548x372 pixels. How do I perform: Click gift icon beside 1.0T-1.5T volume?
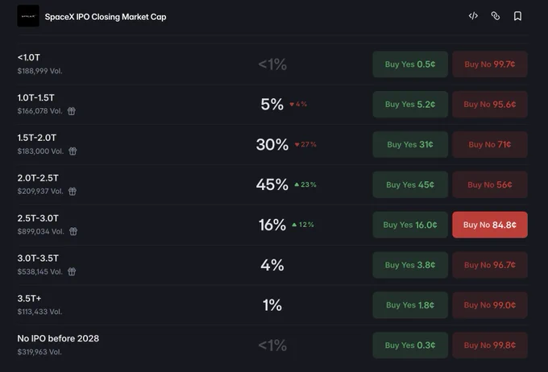click(71, 111)
